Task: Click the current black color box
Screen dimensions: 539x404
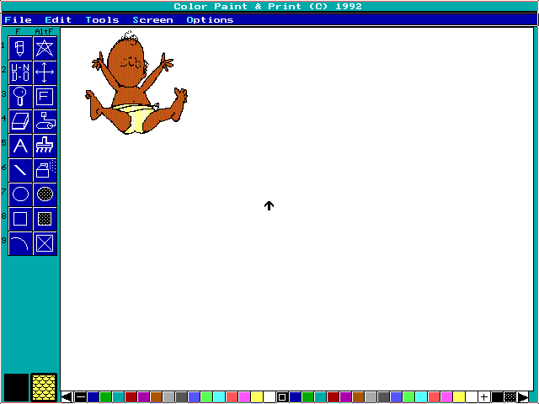Action: [x=16, y=387]
